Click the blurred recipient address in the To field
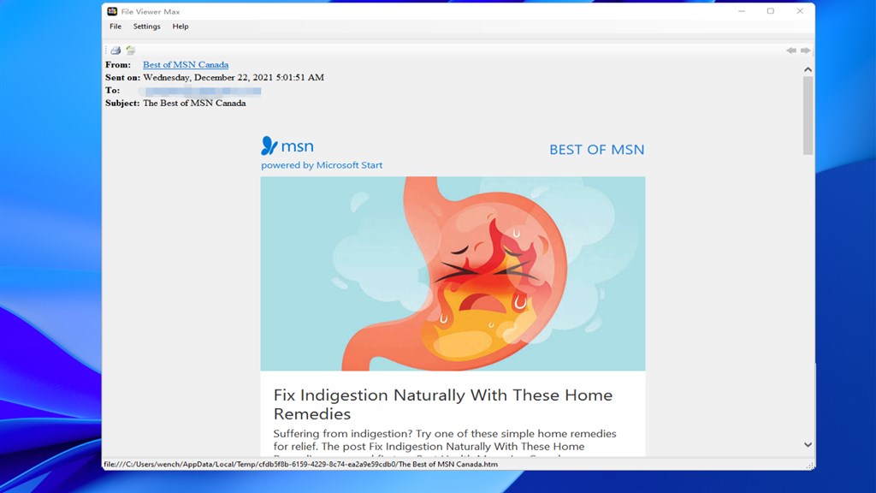The height and width of the screenshot is (493, 876). pos(200,91)
